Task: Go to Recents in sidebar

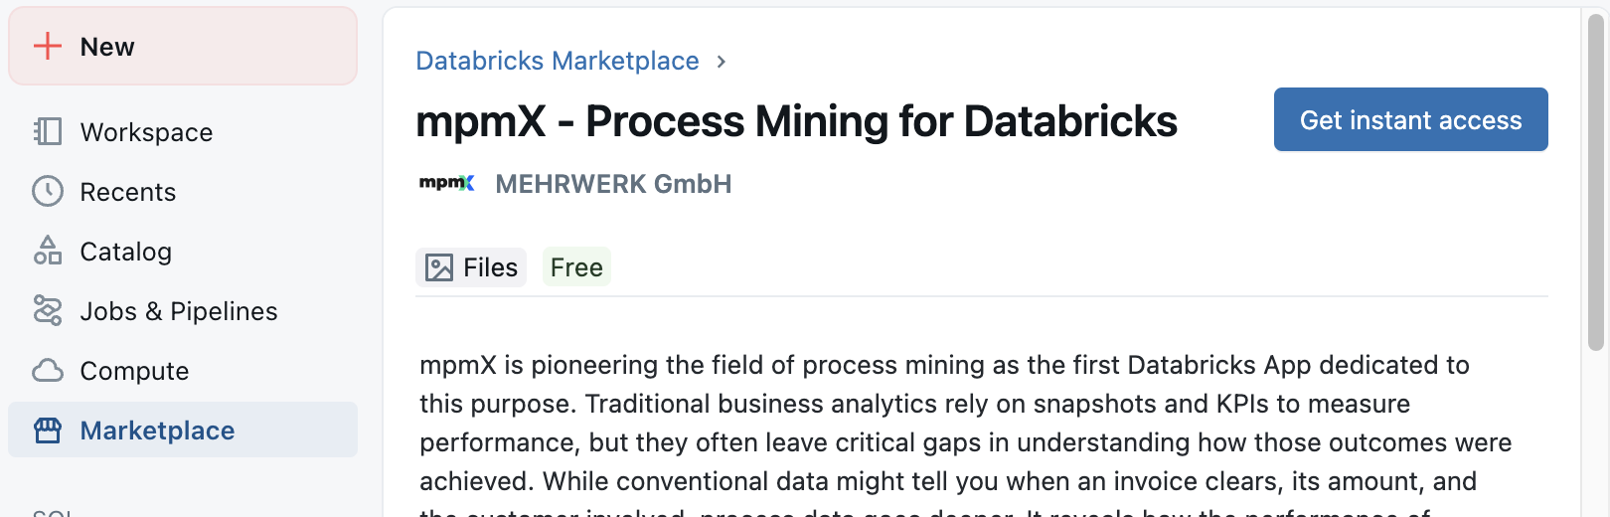Action: click(183, 191)
